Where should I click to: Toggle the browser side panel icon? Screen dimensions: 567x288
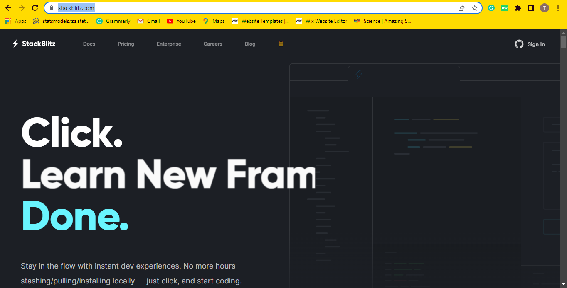coord(531,8)
